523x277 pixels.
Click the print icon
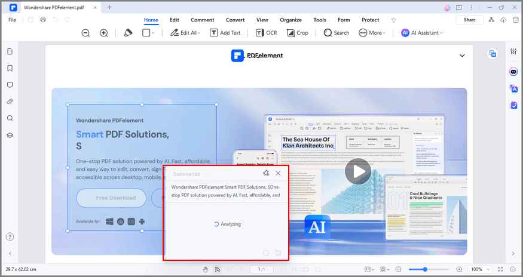(43, 20)
